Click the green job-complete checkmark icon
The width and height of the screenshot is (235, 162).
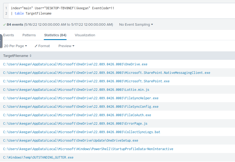[4, 25]
